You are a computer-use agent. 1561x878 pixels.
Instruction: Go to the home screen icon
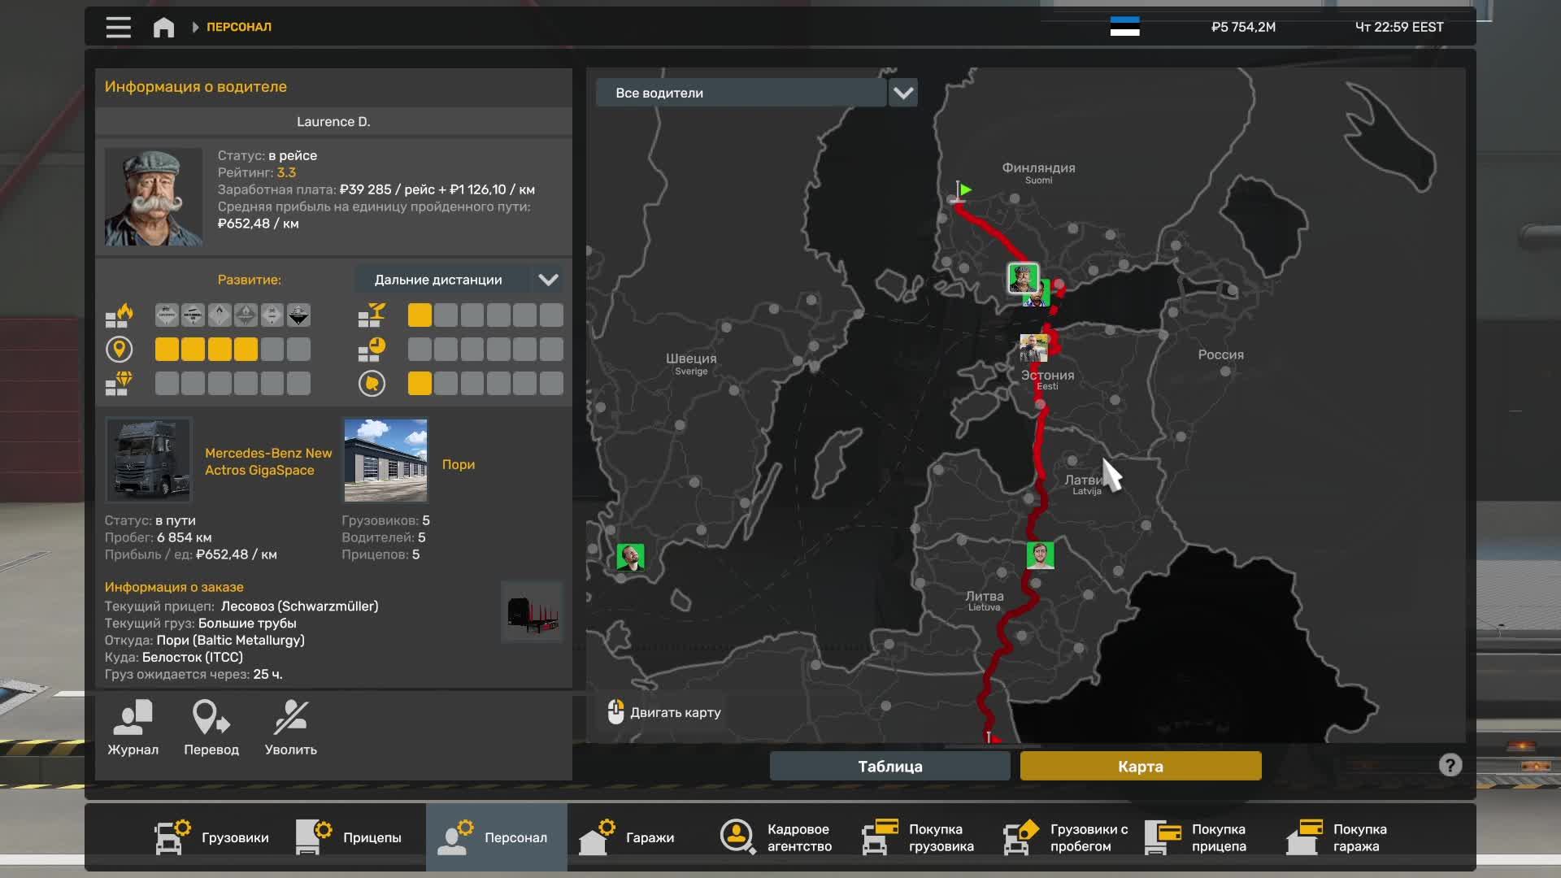[163, 27]
